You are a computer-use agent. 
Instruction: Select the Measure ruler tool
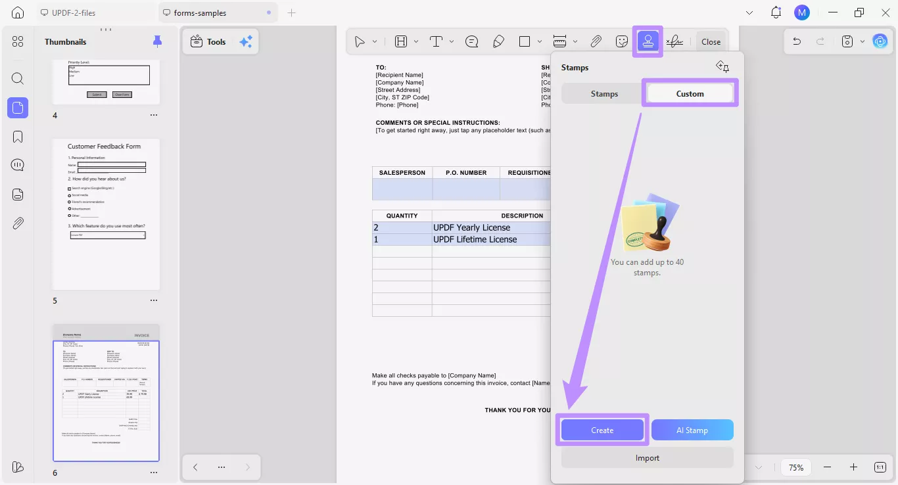560,41
